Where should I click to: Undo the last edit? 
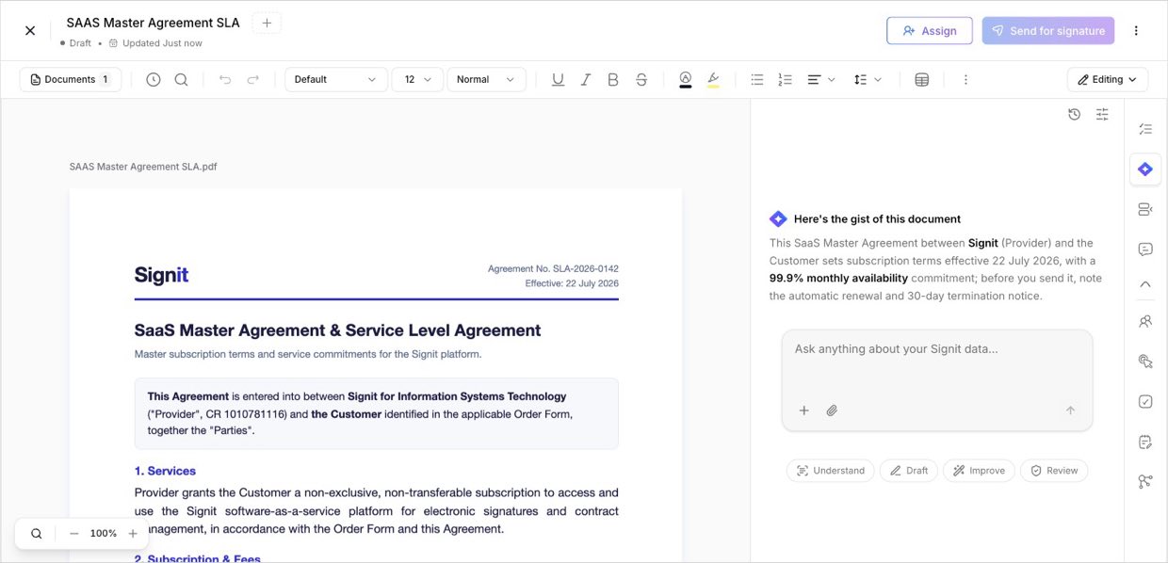(x=225, y=80)
